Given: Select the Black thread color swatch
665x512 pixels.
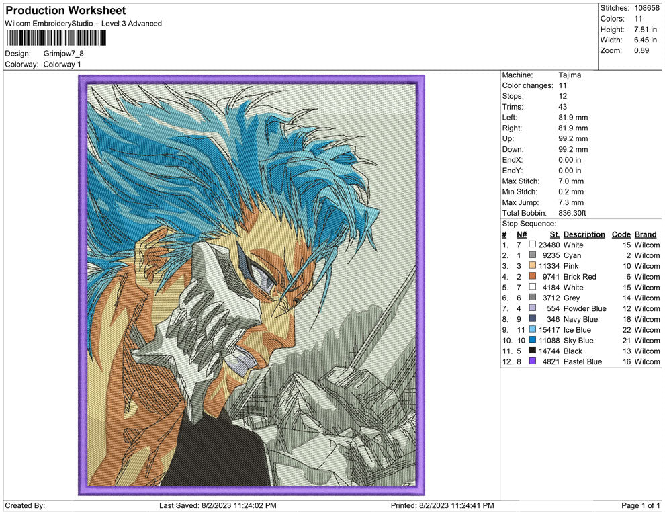Looking at the screenshot, I should (533, 351).
